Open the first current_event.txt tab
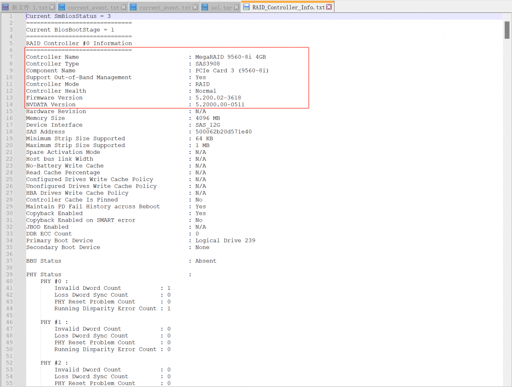The height and width of the screenshot is (387, 512). [x=93, y=8]
